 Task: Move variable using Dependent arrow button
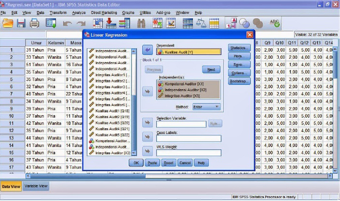(x=148, y=50)
